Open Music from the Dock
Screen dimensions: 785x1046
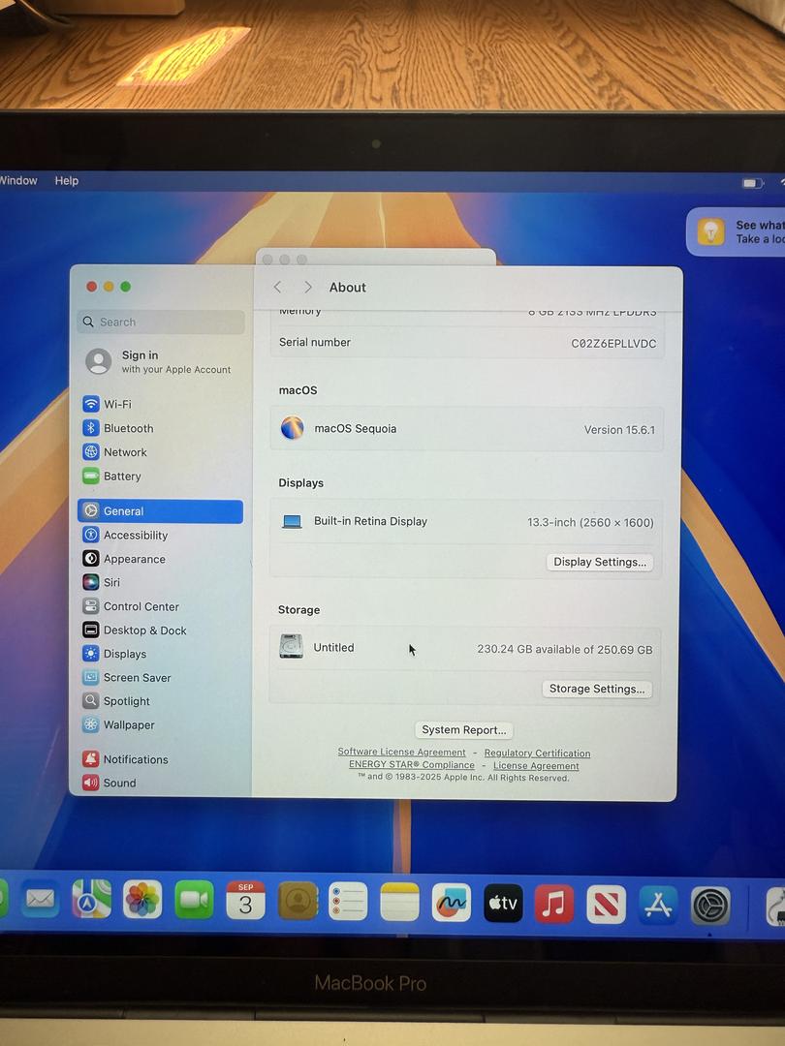554,904
